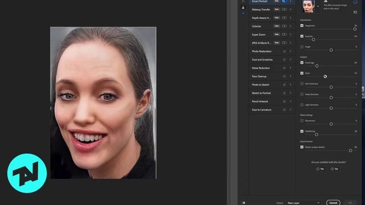
Task: Click the Sketch to Portrait info icon
Action: tap(284, 93)
